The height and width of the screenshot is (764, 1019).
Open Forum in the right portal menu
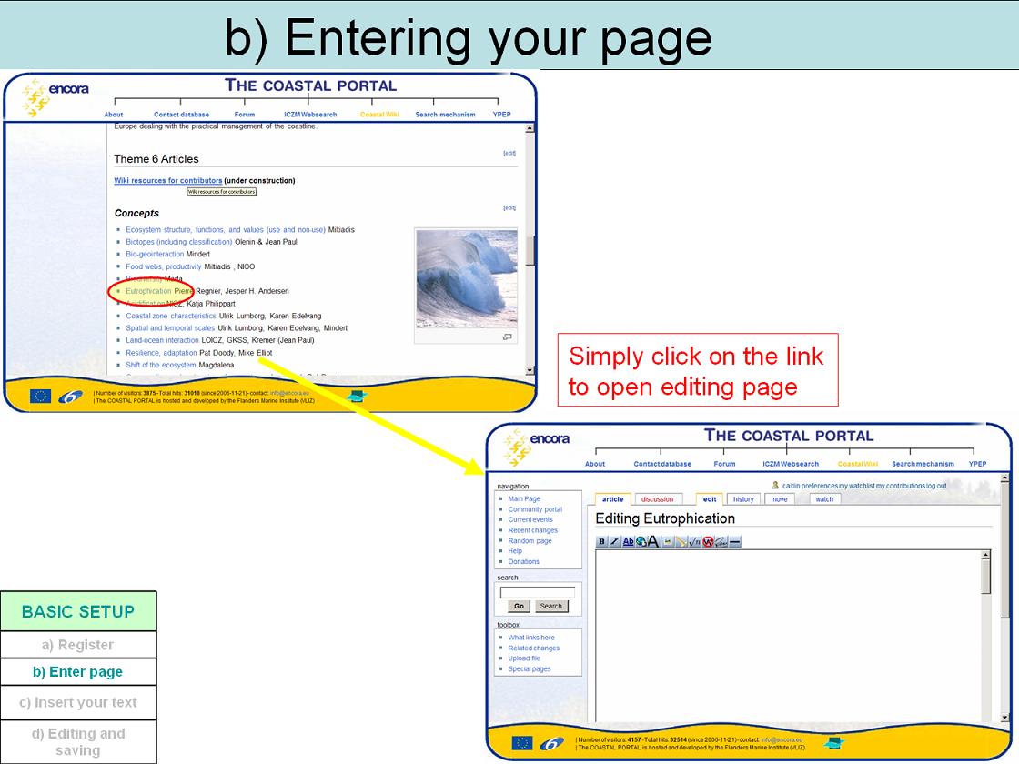click(x=724, y=464)
